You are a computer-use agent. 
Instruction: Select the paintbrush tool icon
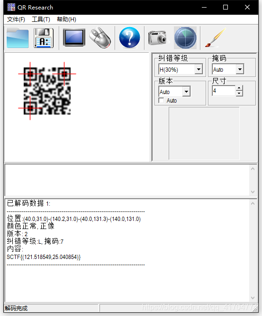point(216,38)
